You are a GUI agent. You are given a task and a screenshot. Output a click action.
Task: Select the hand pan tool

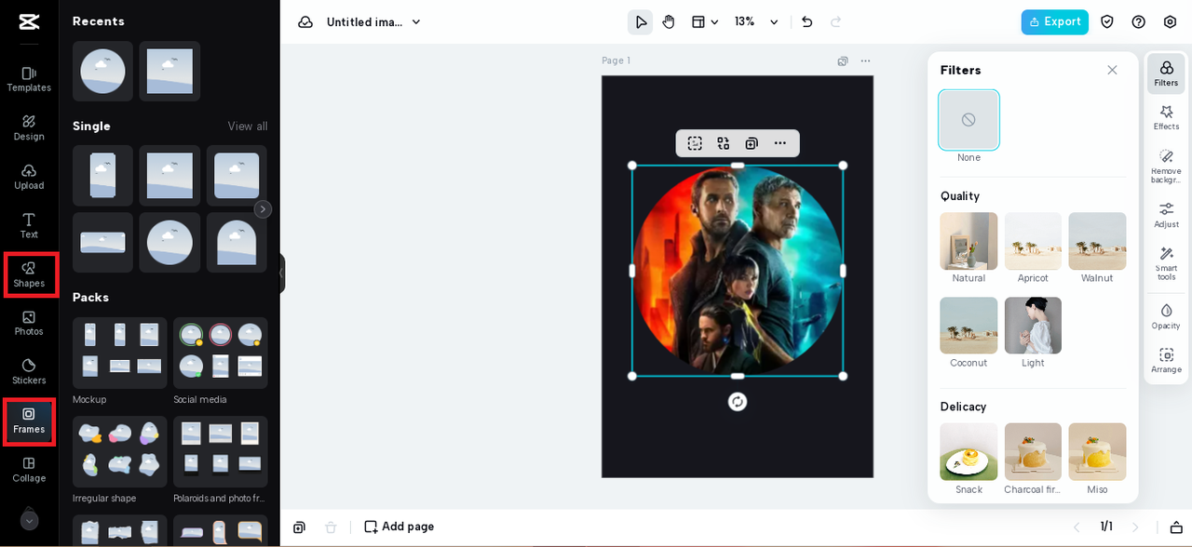click(669, 22)
